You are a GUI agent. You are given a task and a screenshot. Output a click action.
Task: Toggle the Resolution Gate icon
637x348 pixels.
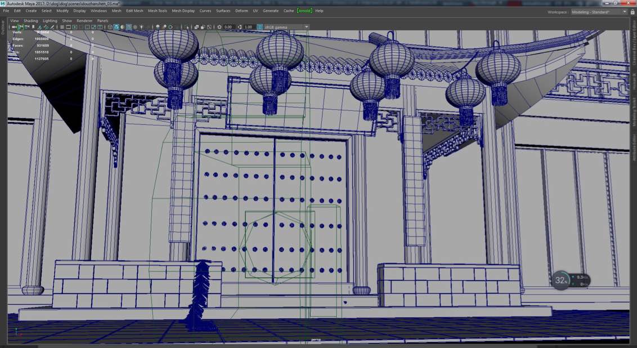[75, 27]
